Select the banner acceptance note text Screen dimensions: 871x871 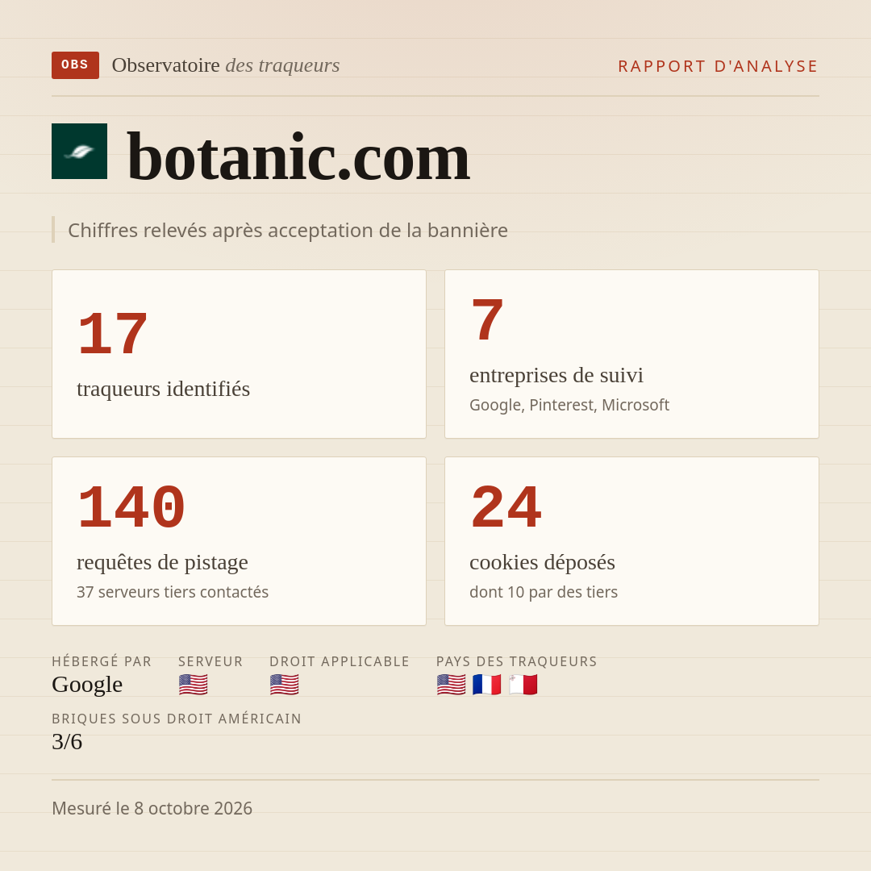click(x=288, y=230)
